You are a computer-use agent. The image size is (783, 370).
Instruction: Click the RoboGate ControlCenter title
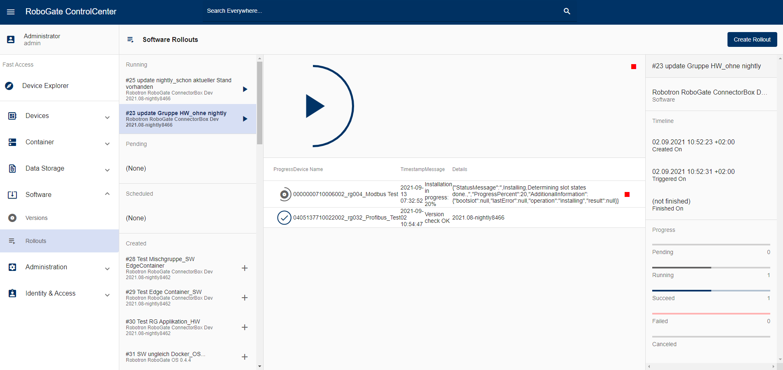[x=71, y=12]
